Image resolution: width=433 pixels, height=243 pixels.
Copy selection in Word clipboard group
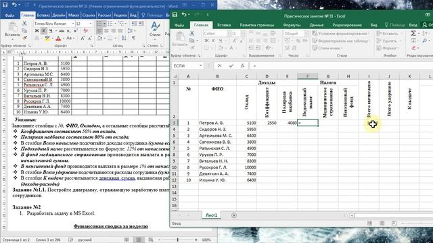[24, 30]
